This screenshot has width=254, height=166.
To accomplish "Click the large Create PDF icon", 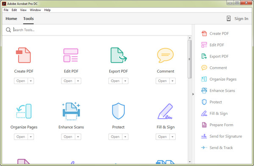I will click(x=23, y=55).
